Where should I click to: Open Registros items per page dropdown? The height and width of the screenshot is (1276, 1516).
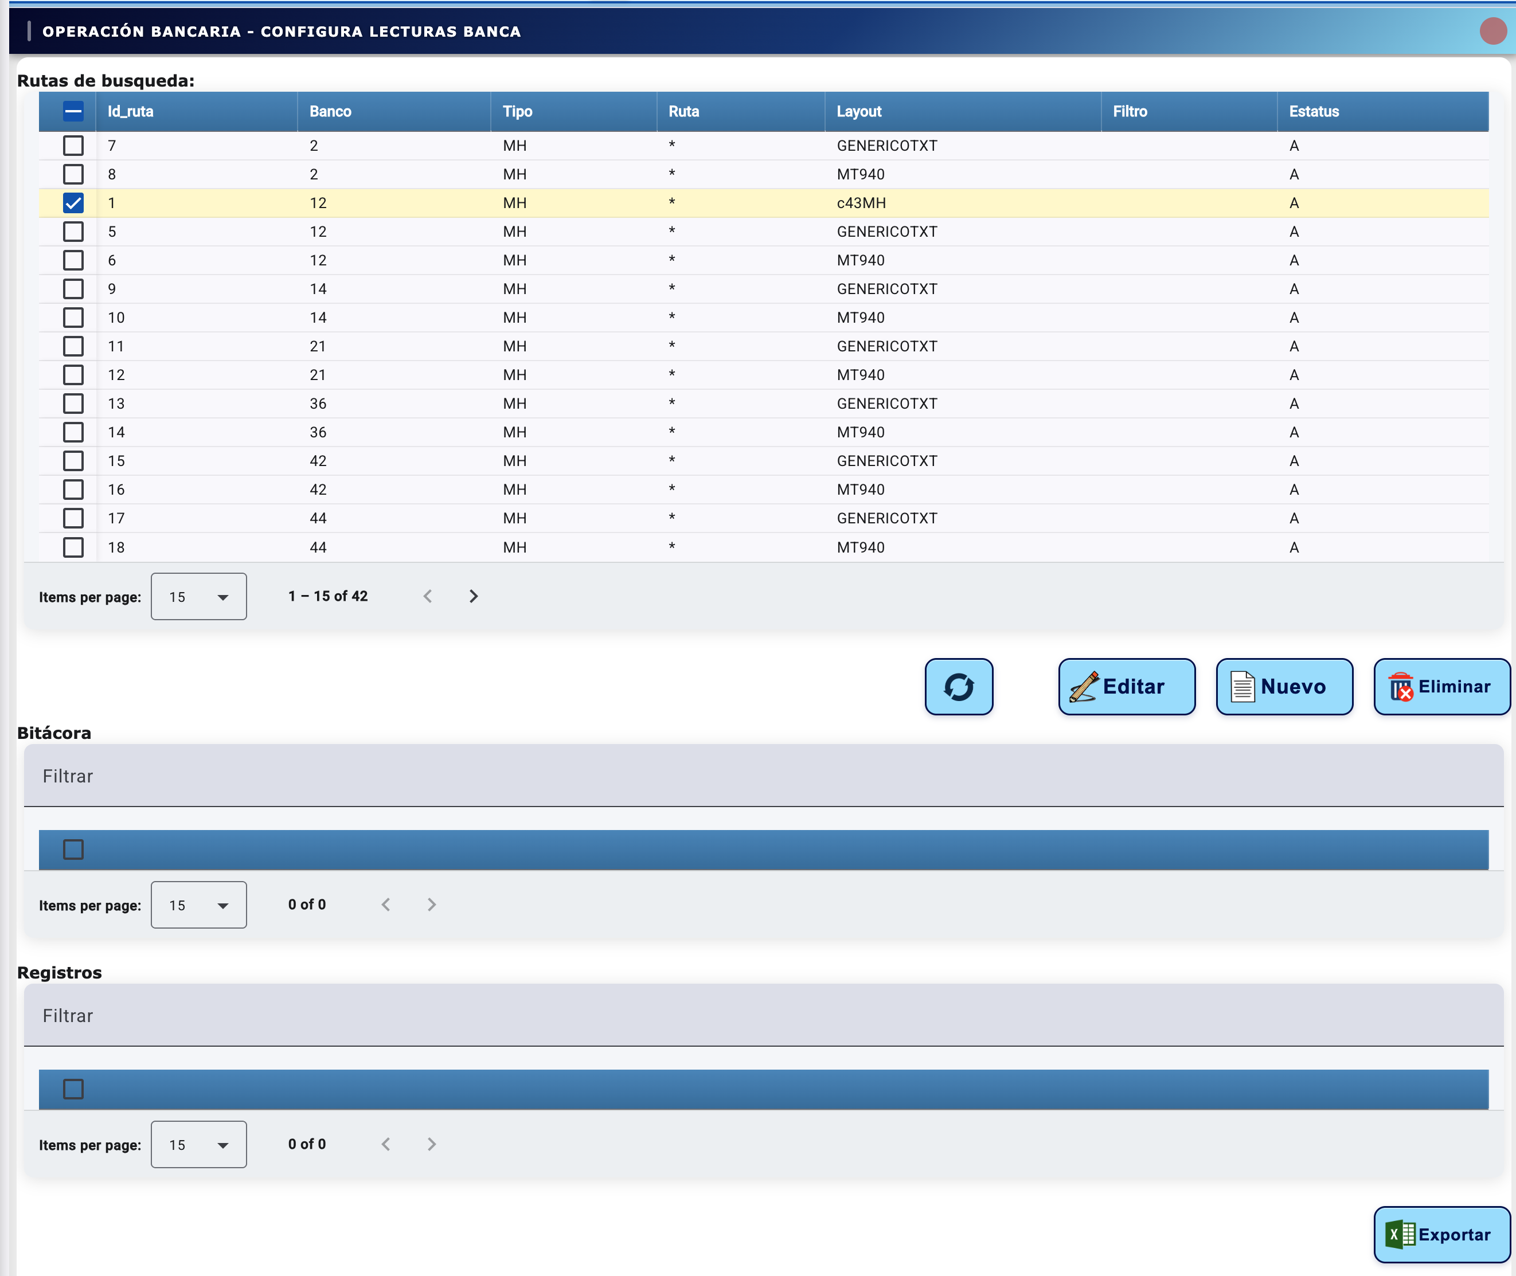[x=198, y=1144]
